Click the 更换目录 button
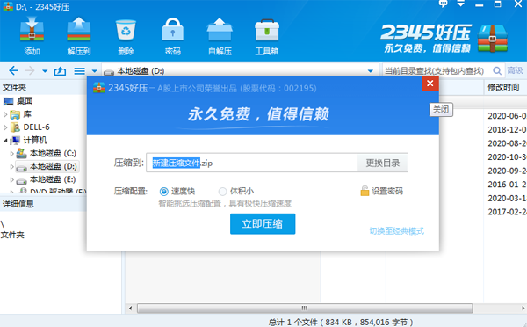 382,163
